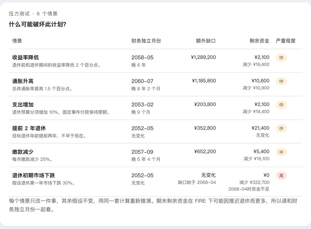311x229 pixels.
Task: Click 2068-04时资金不足 warning text
Action: coord(249,189)
